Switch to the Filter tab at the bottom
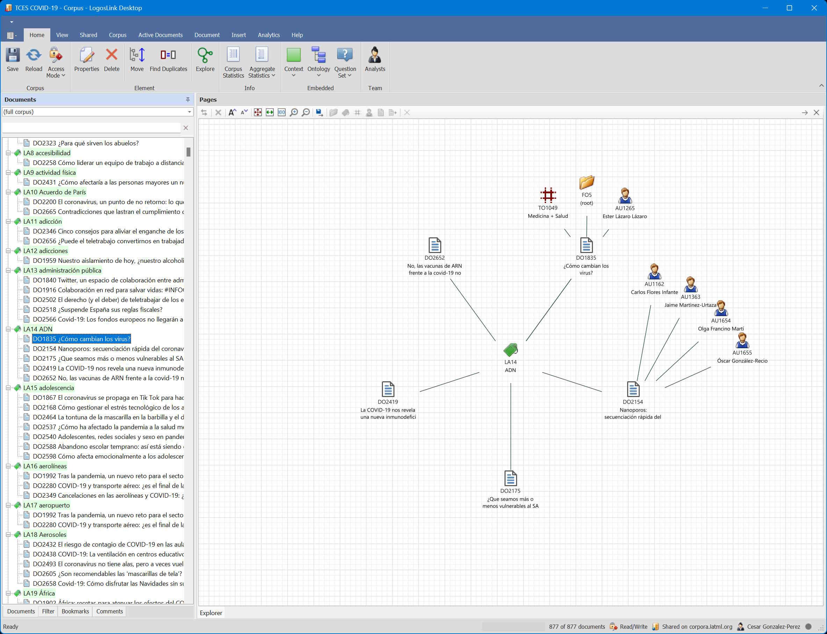 [48, 611]
